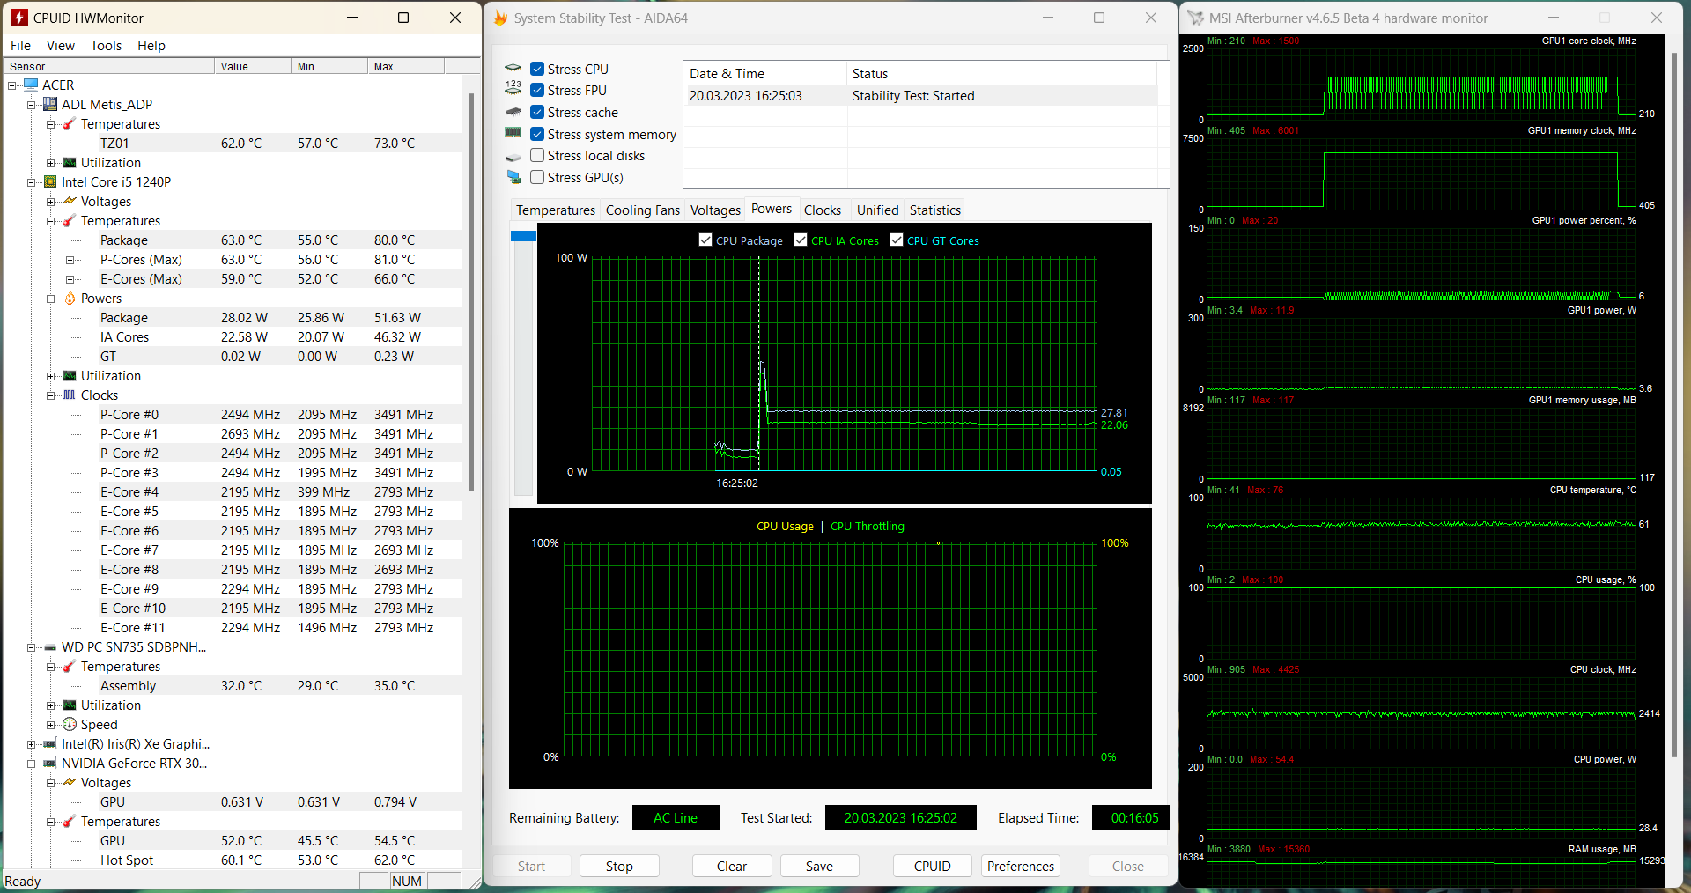Click the Powers flame icon in HWMonitor
Screen dimensions: 1691x893
(70, 299)
